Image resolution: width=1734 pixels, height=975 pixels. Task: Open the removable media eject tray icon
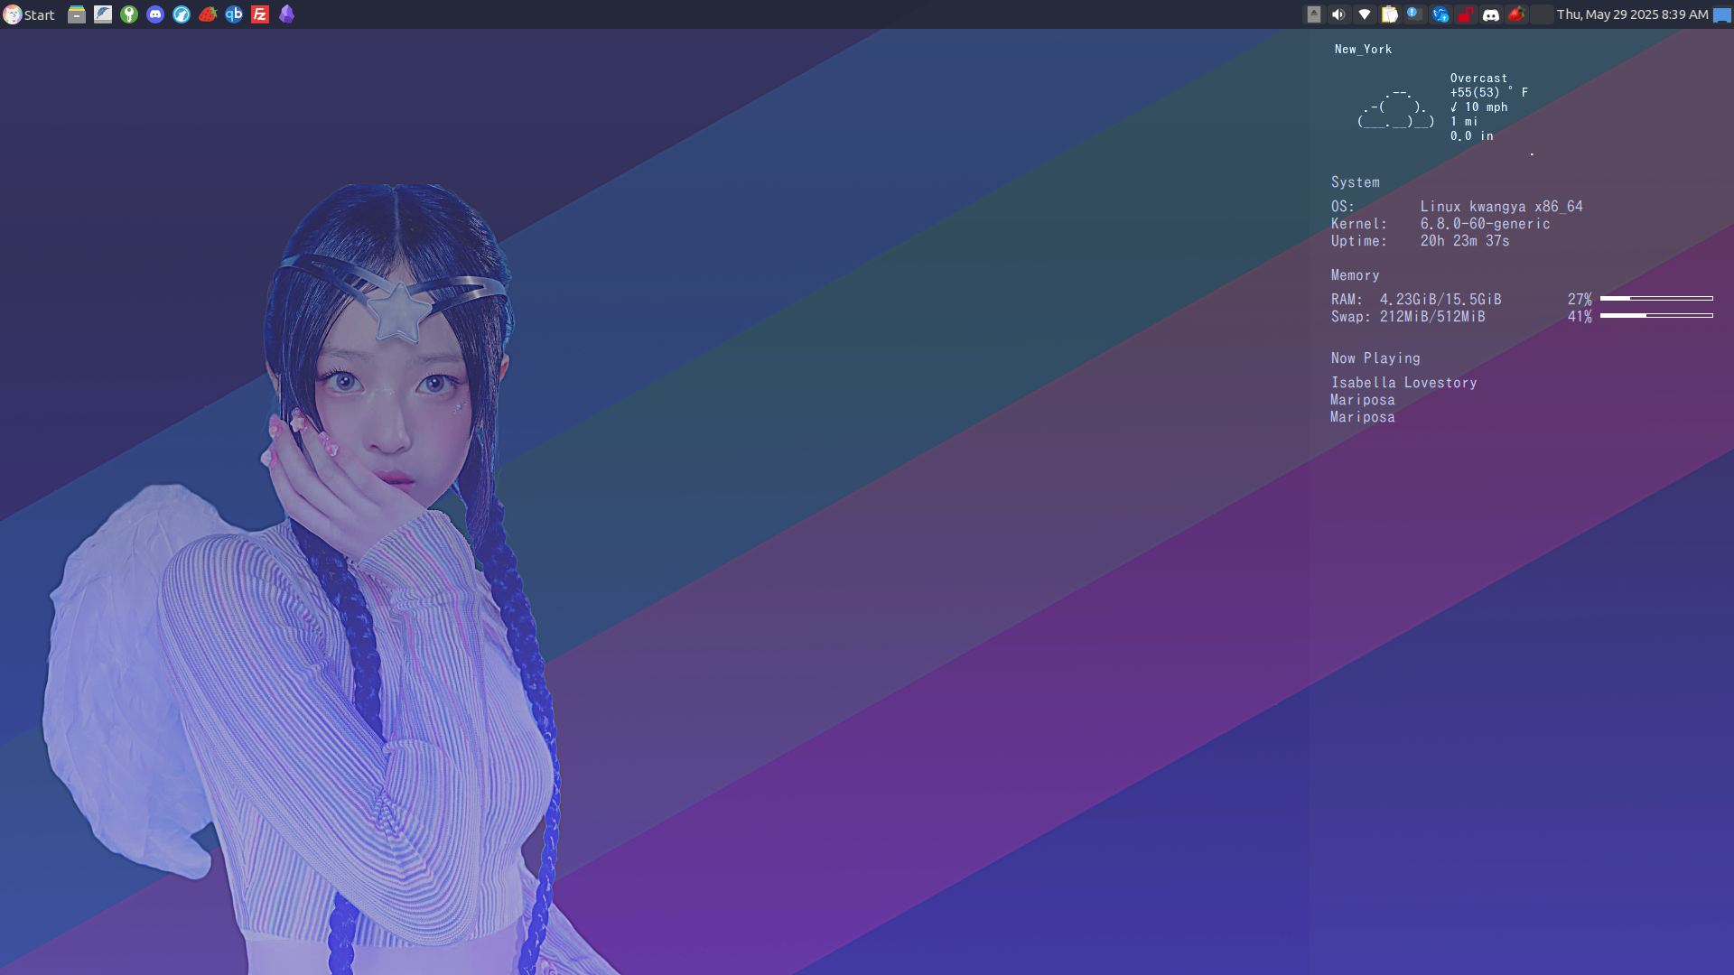pyautogui.click(x=1314, y=14)
